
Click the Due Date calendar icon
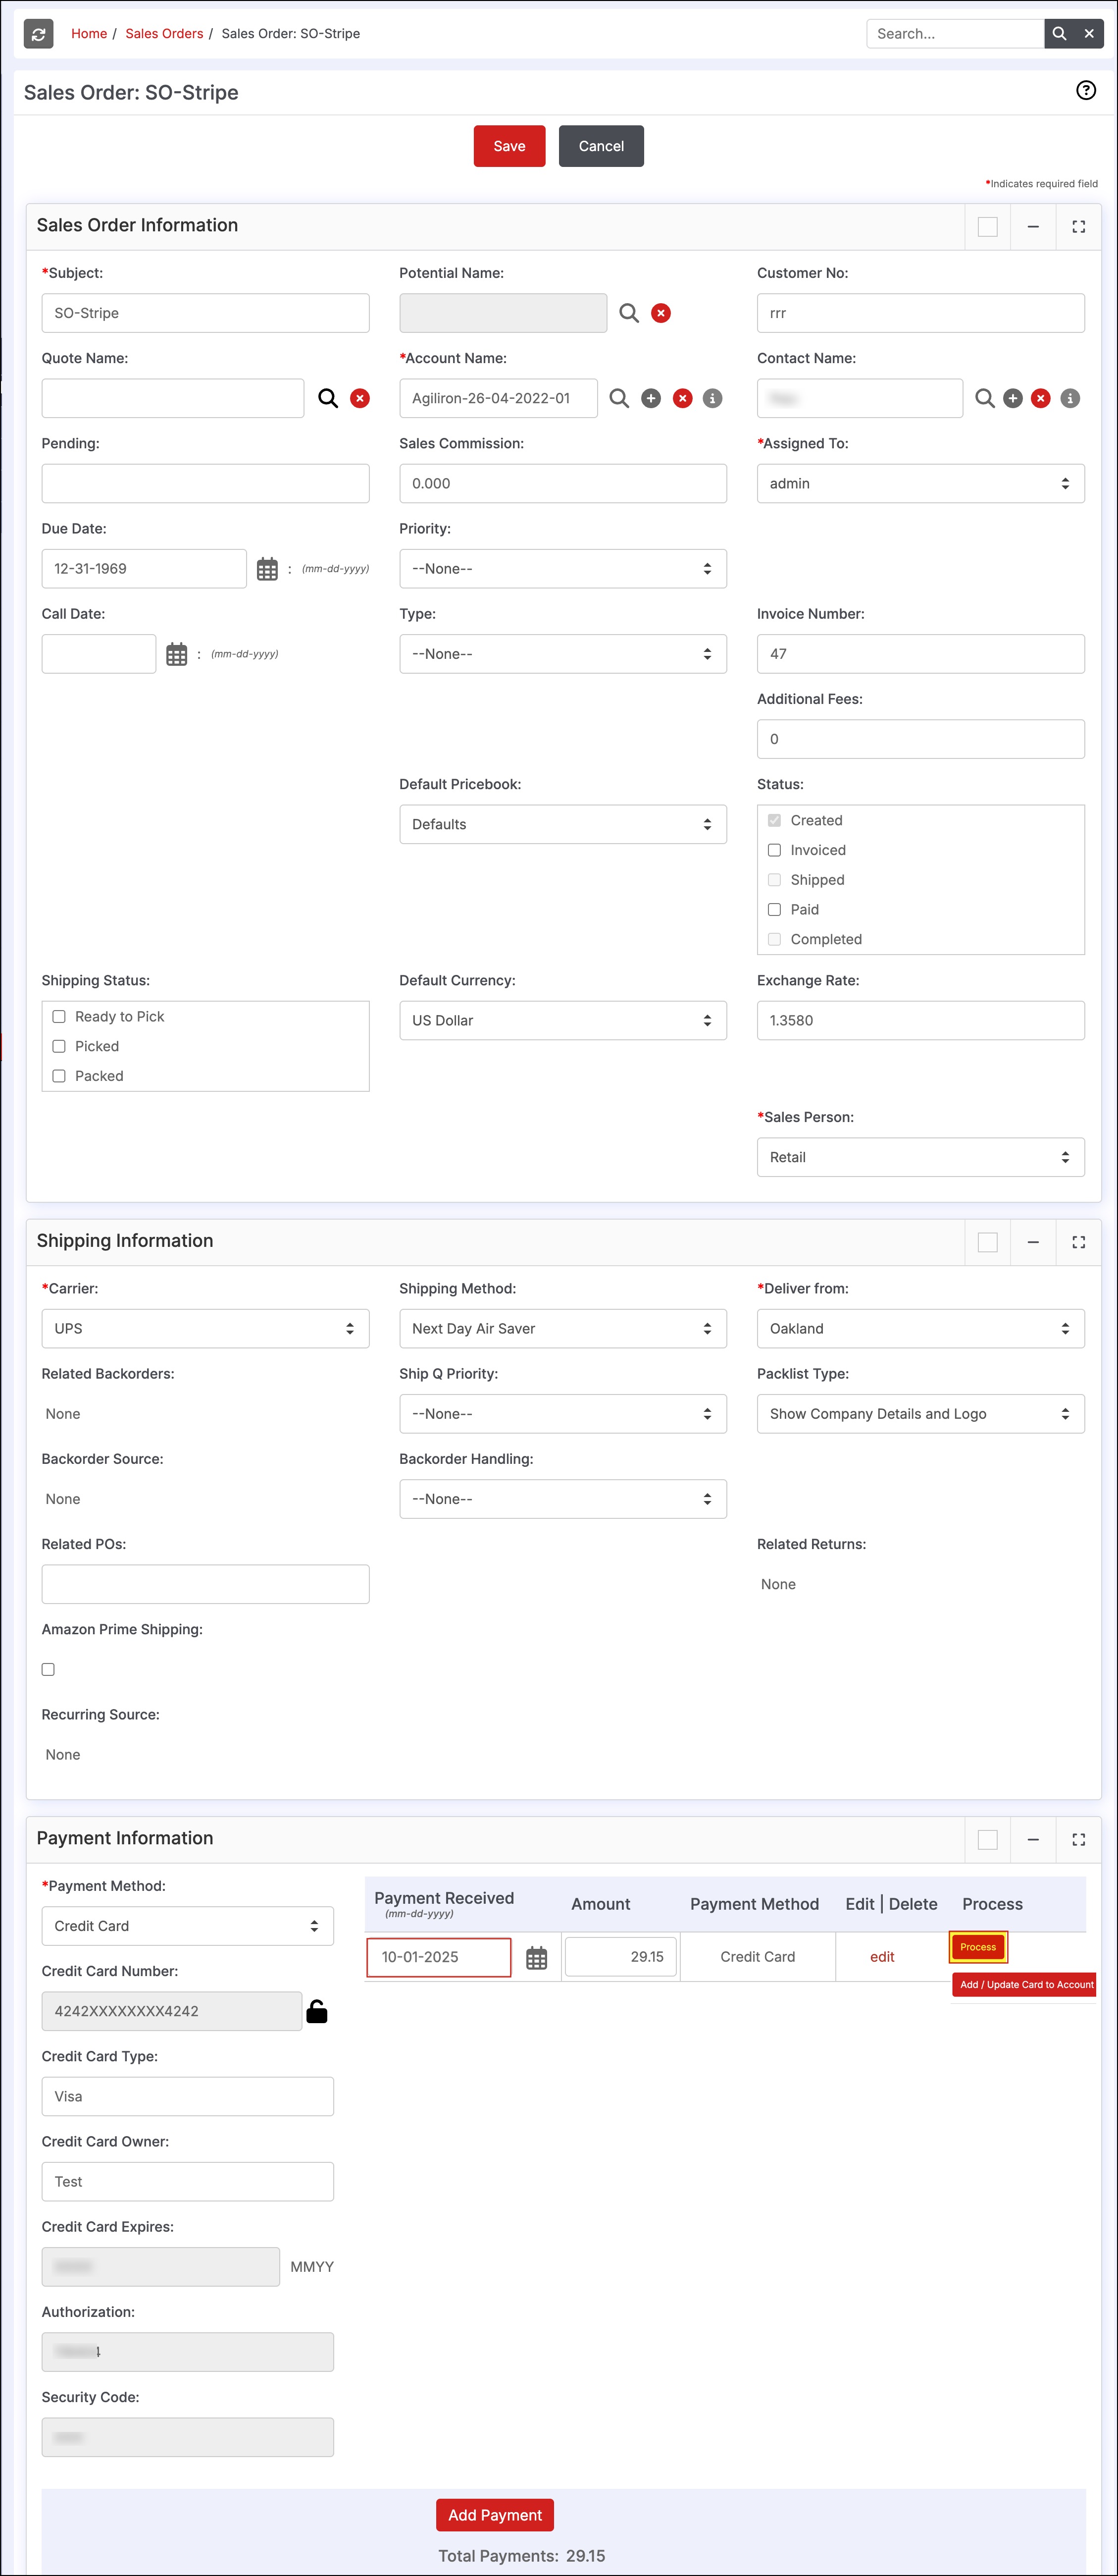click(x=267, y=569)
